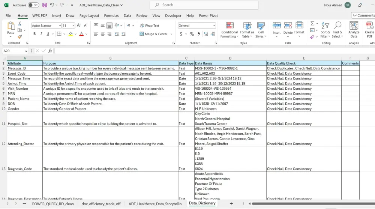Viewport: 375px width, 209px height.
Task: Click the AutoSum sigma icon
Action: [312, 24]
